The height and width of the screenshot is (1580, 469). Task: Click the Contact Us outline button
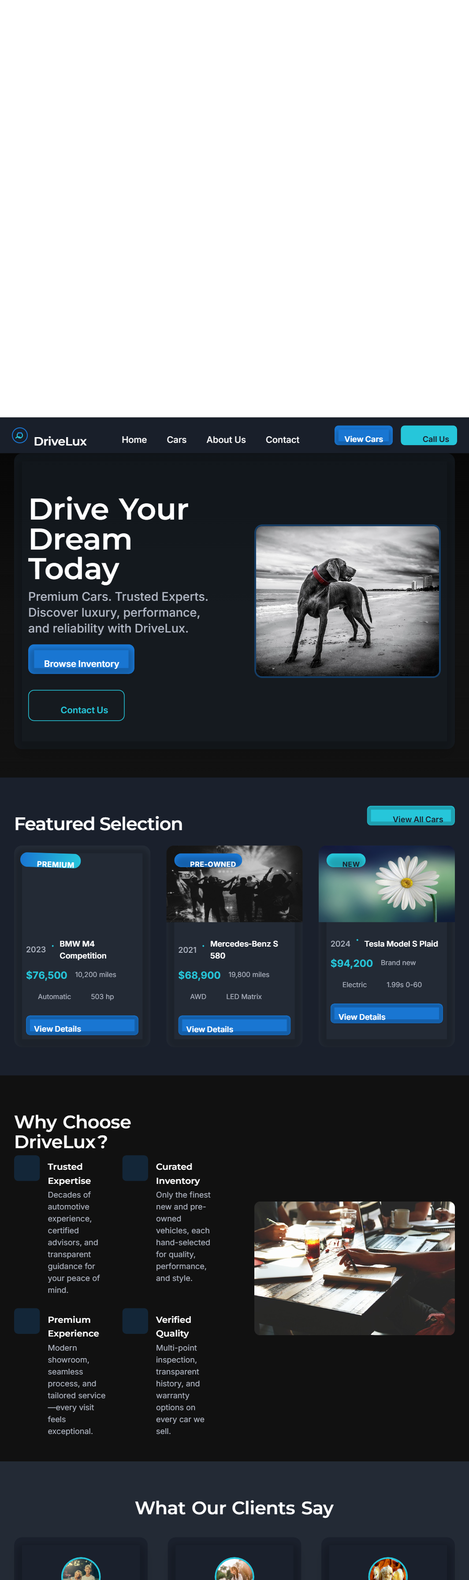(76, 705)
